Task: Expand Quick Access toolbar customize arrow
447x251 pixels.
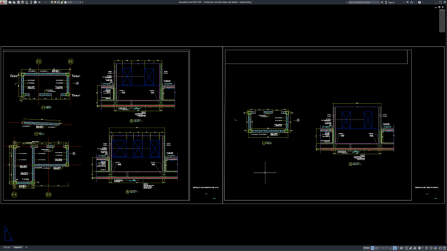Action: (82, 2)
